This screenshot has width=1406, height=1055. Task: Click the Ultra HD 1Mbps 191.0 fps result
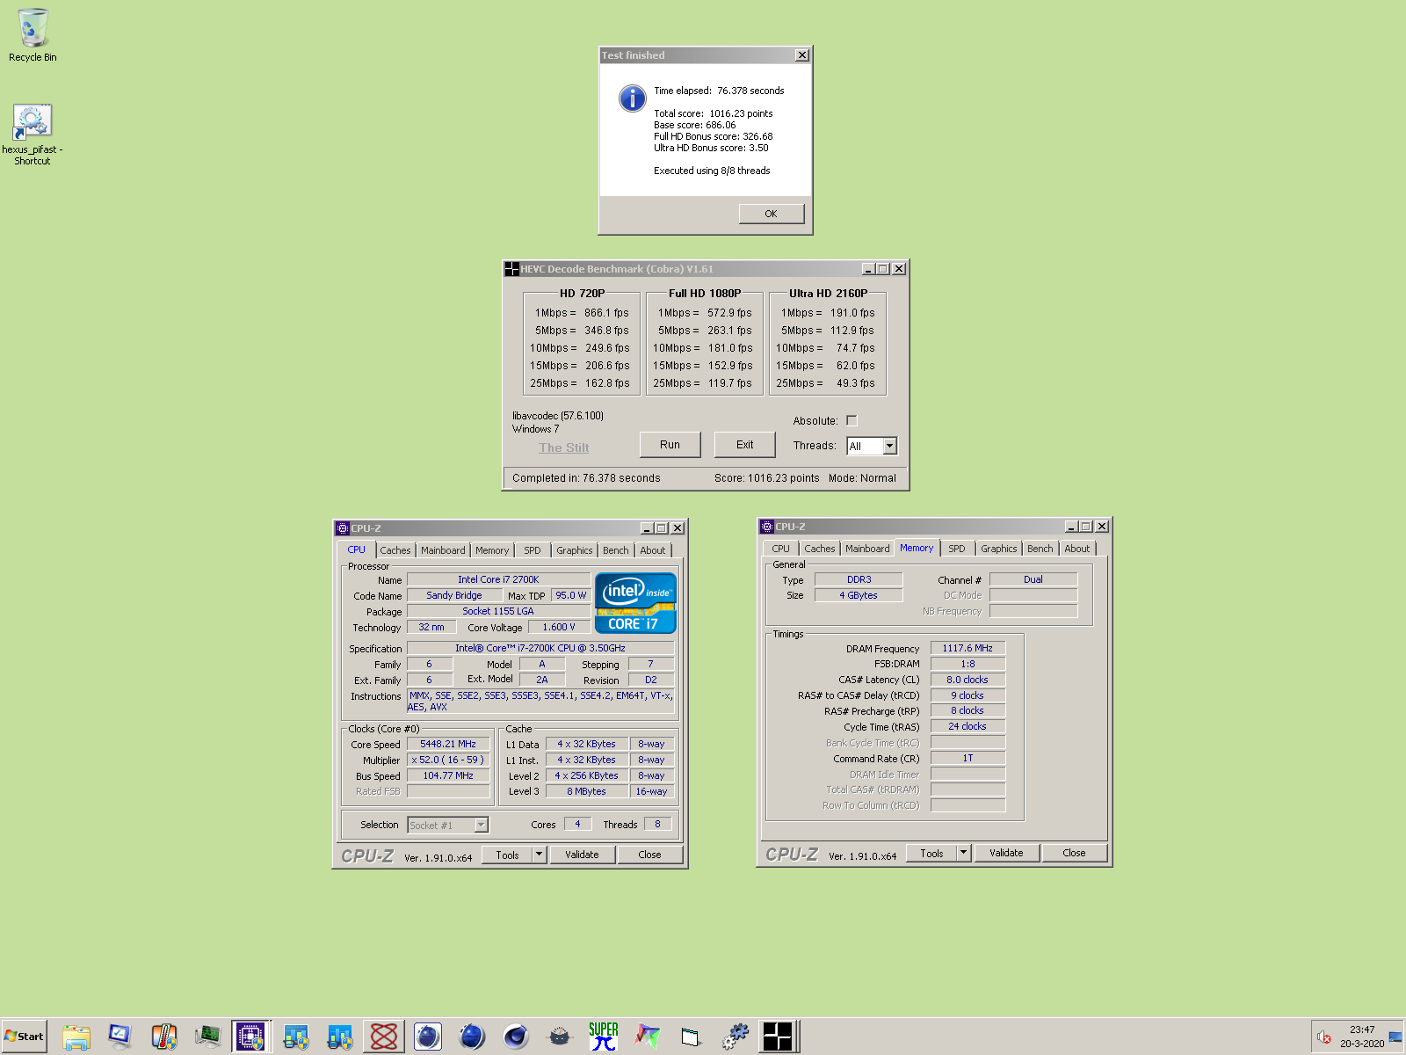click(828, 313)
